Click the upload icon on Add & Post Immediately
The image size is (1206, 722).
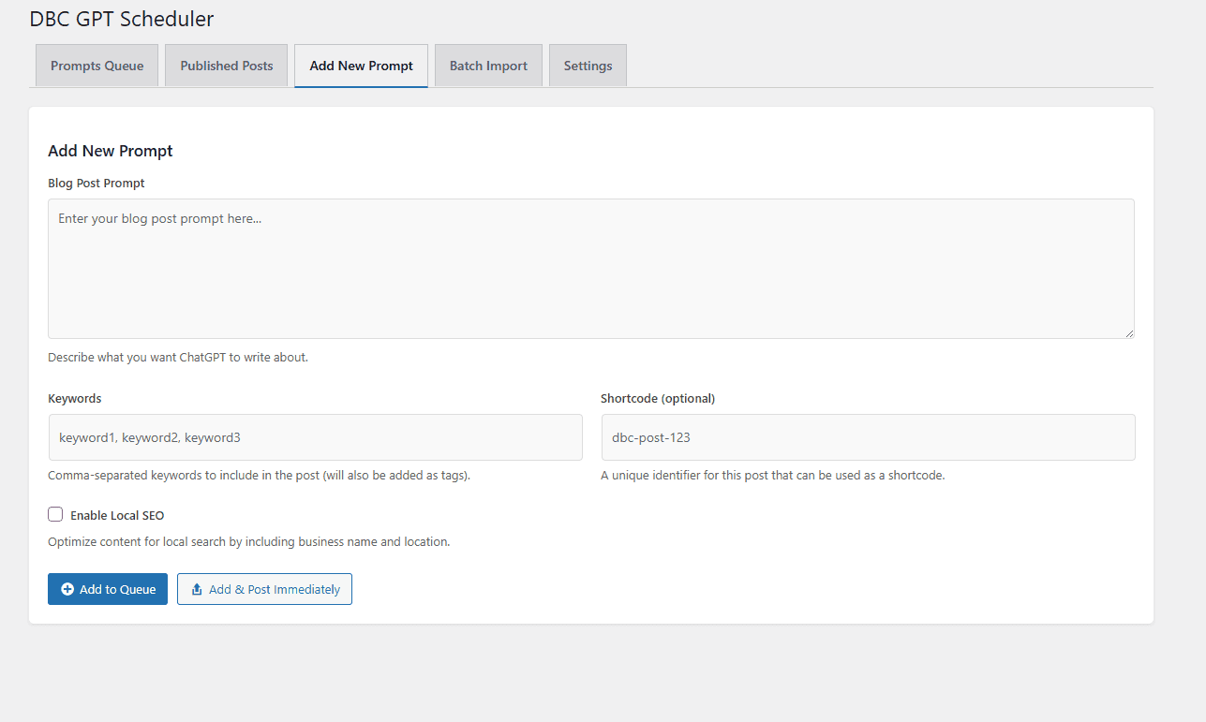click(x=197, y=589)
